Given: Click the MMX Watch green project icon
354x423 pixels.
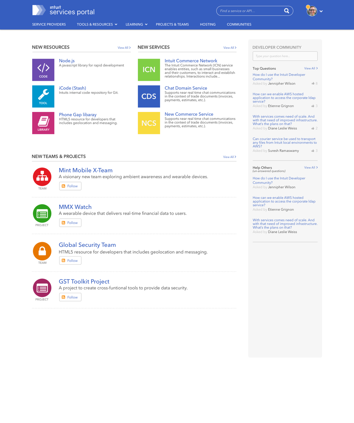Looking at the screenshot, I should [x=42, y=214].
